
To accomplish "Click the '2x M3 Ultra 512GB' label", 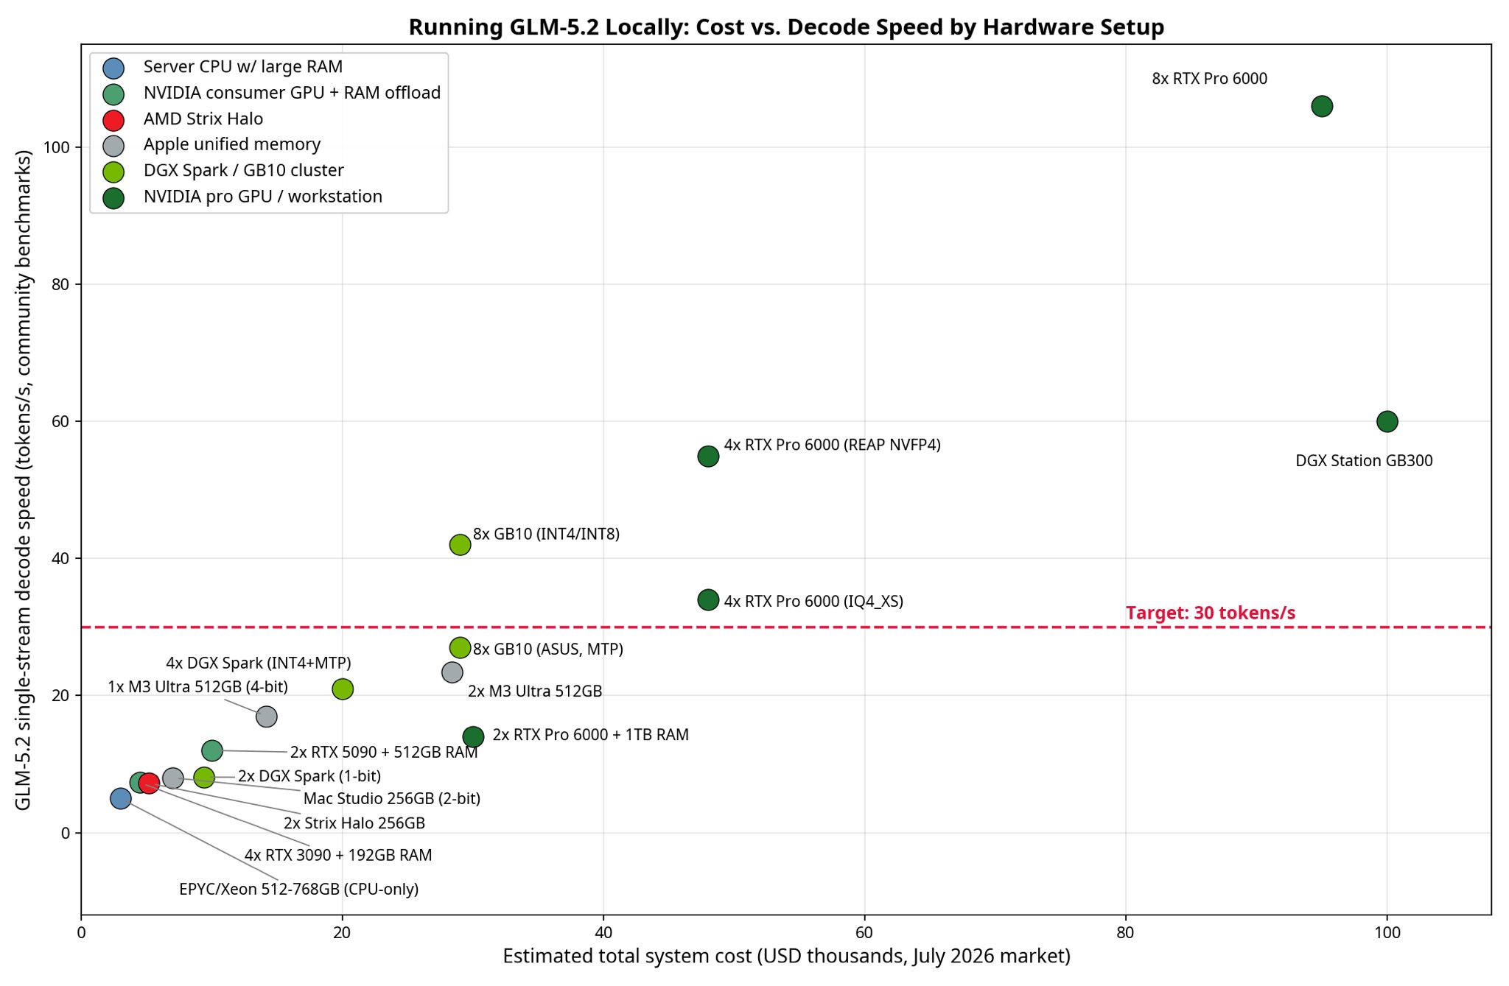I will (535, 691).
